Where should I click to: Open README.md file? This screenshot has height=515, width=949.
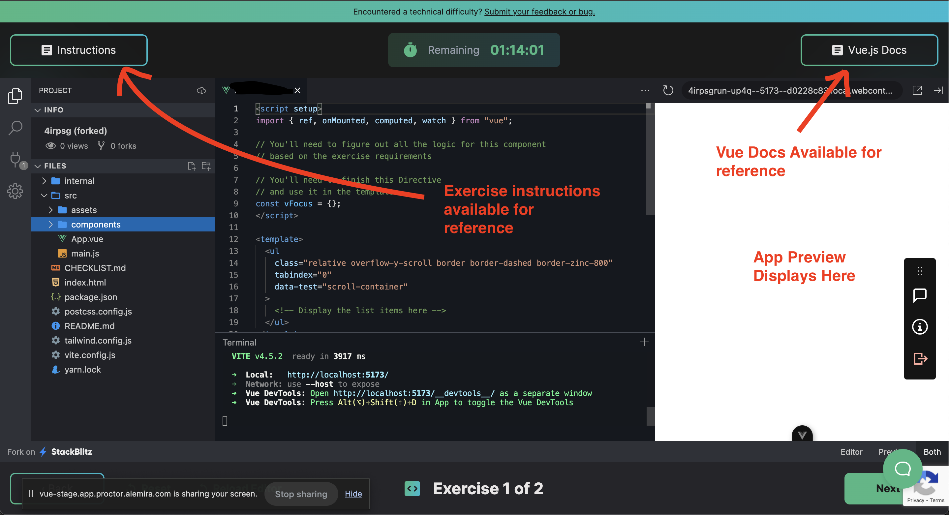pyautogui.click(x=89, y=326)
